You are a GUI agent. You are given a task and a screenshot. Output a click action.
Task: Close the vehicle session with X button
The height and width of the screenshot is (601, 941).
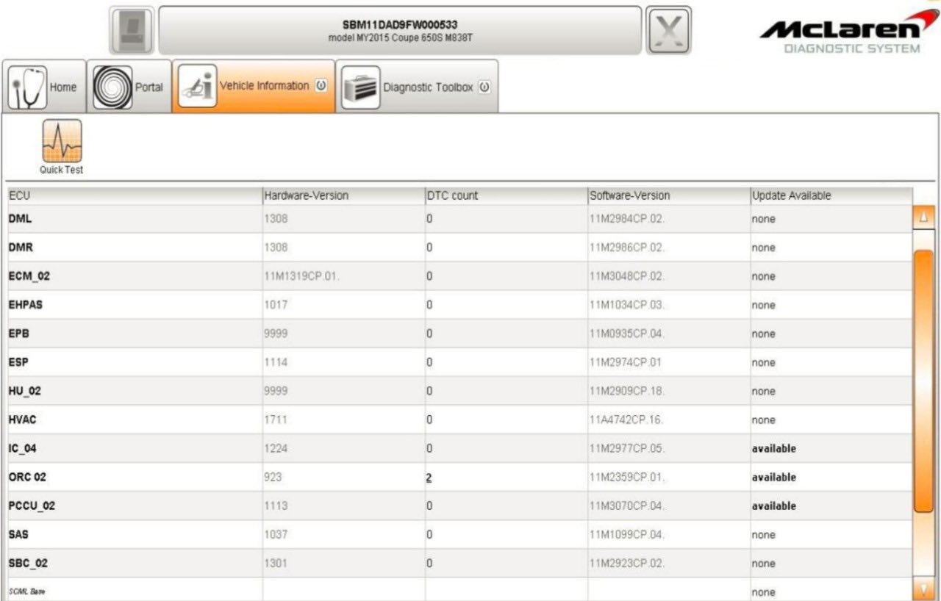(x=668, y=31)
